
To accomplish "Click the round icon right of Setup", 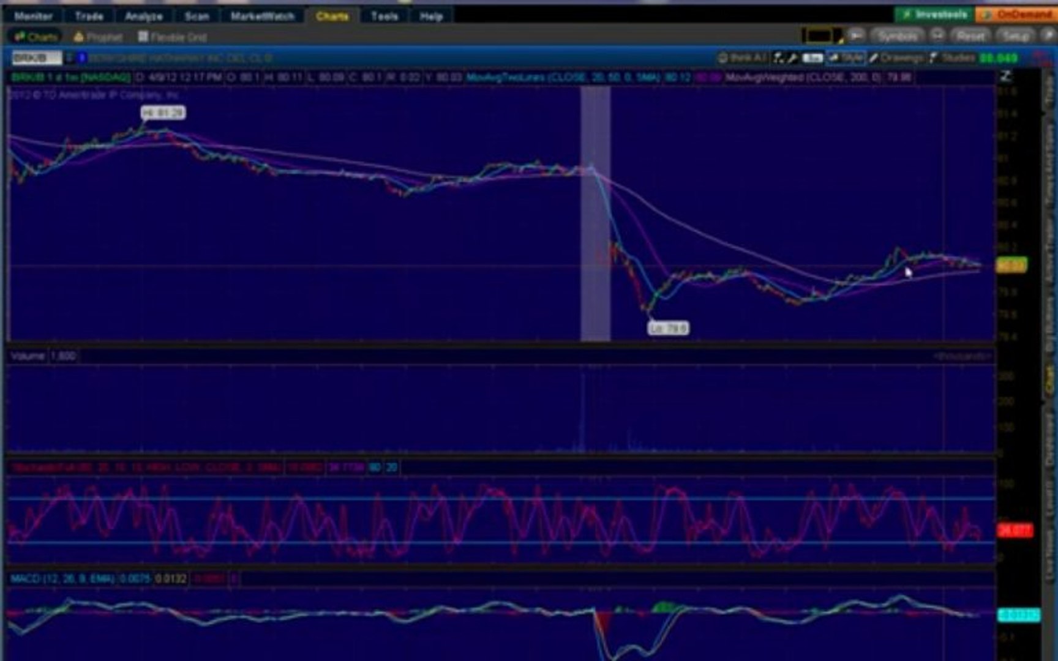I will click(1048, 36).
